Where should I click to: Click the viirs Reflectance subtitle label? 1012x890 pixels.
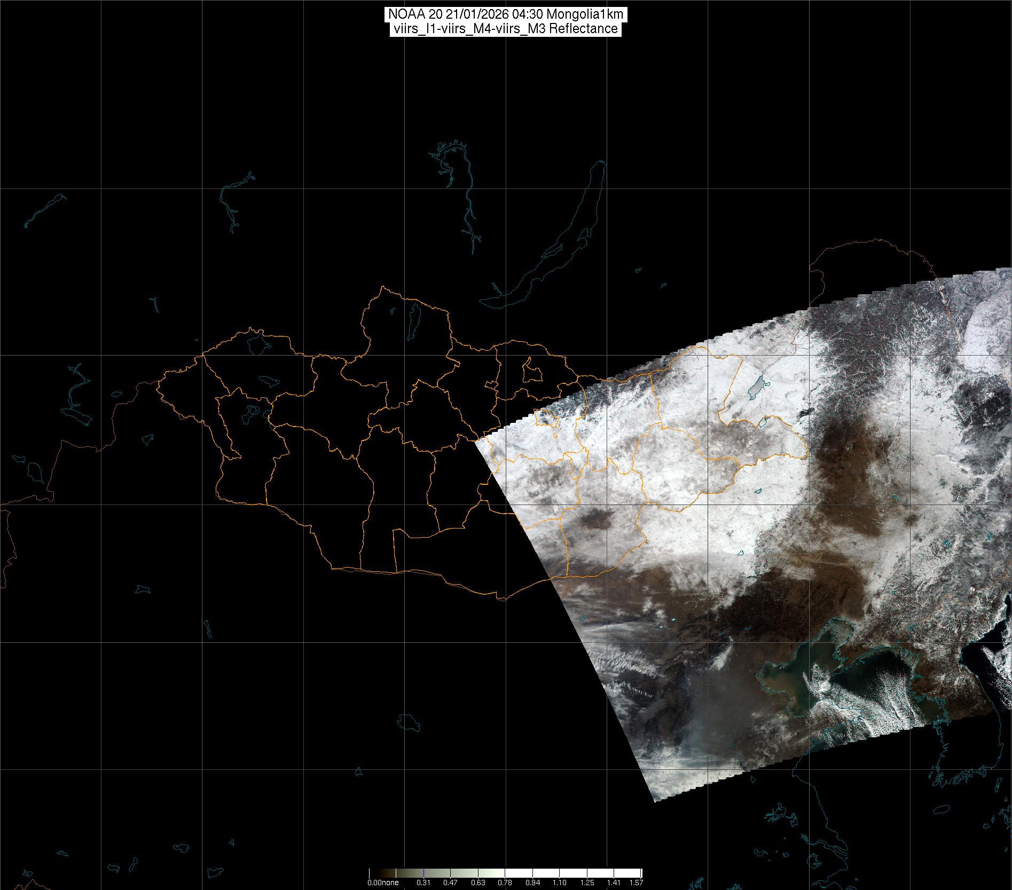(505, 29)
